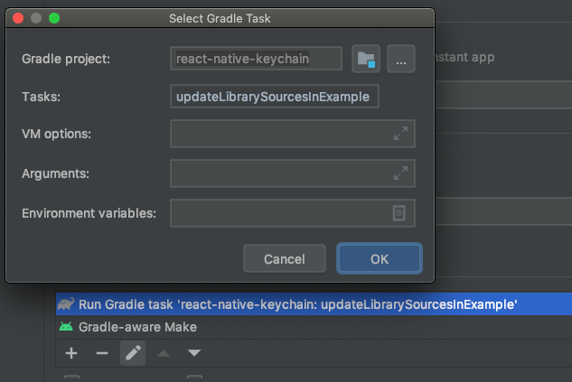This screenshot has height=382, width=572.
Task: Add a new before-launch task
Action: pyautogui.click(x=71, y=352)
